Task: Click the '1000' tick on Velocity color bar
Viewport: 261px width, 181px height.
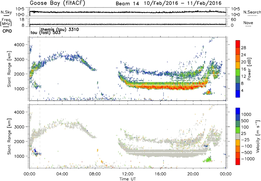Action: [246, 114]
